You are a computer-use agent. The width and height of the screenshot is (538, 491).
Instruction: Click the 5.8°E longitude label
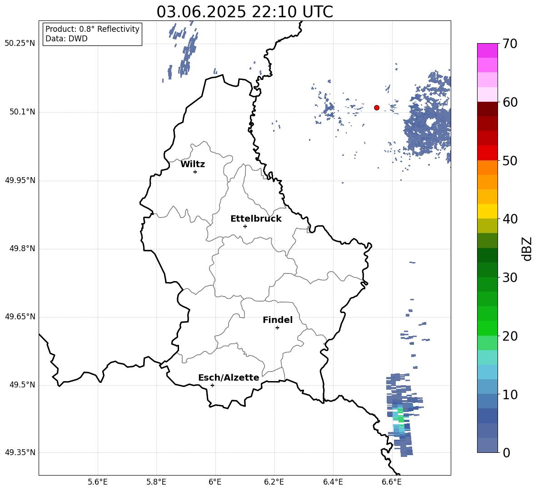[x=156, y=482]
